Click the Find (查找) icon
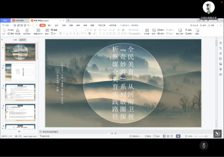 189,30
